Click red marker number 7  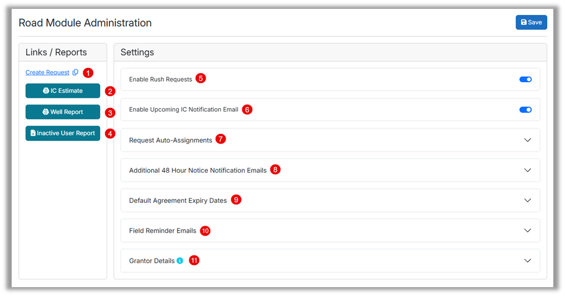click(221, 139)
